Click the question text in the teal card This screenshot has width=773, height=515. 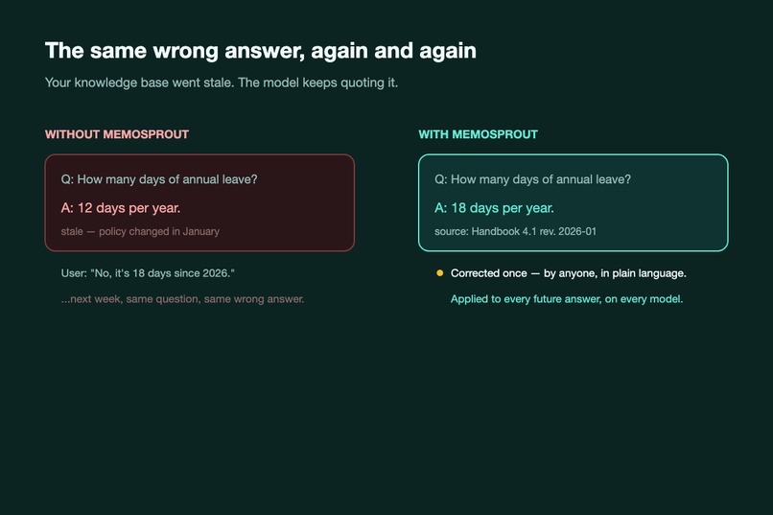click(x=532, y=179)
